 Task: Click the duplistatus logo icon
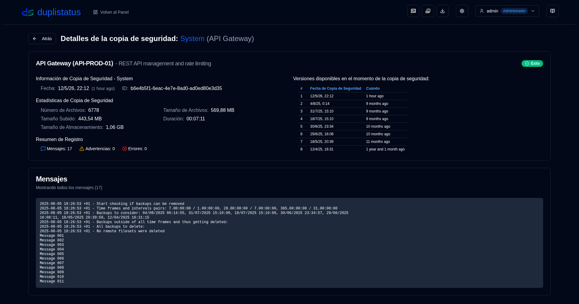click(x=28, y=12)
